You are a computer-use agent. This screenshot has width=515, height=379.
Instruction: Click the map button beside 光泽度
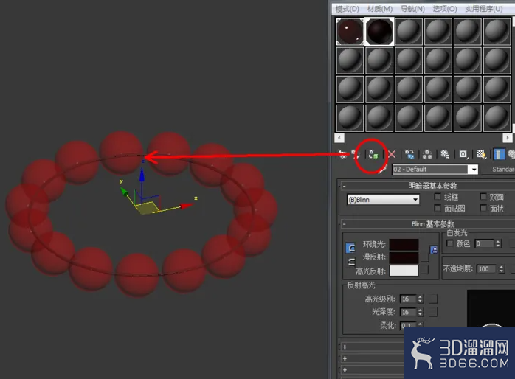pos(433,312)
